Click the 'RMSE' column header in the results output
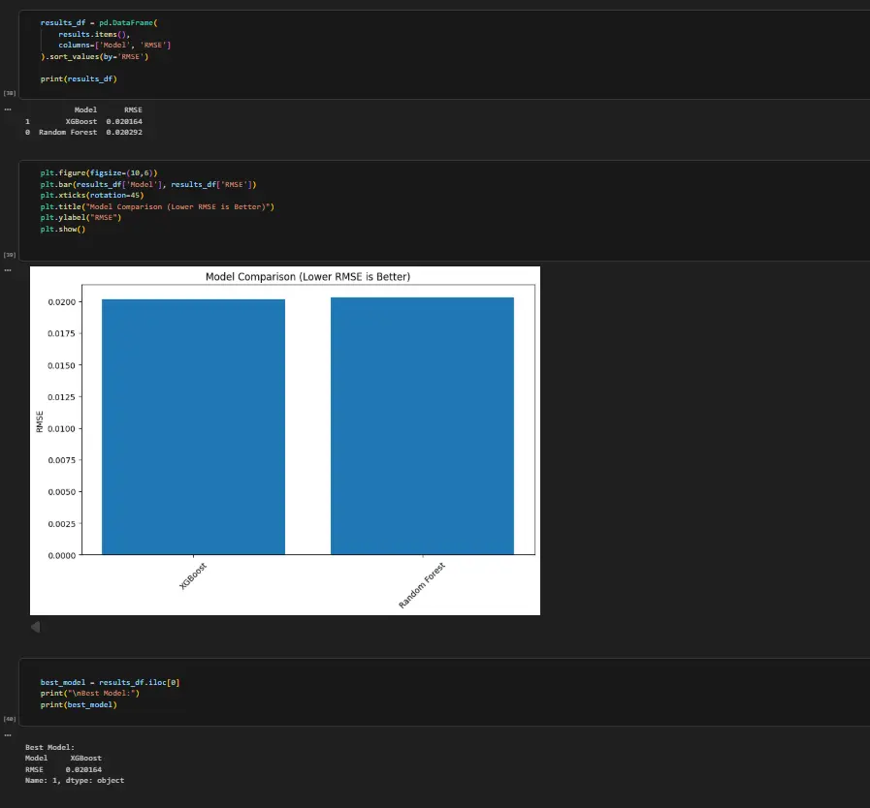The height and width of the screenshot is (808, 870). pyautogui.click(x=133, y=109)
